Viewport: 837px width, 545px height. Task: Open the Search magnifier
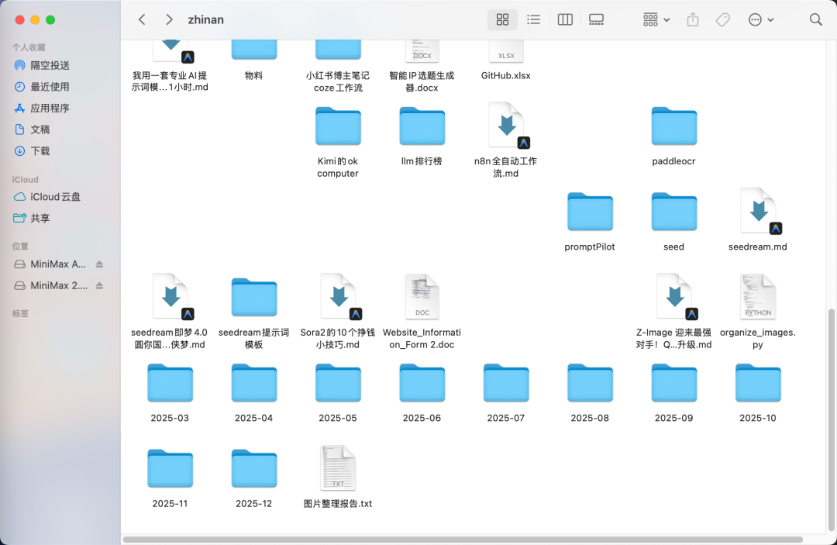[x=815, y=19]
